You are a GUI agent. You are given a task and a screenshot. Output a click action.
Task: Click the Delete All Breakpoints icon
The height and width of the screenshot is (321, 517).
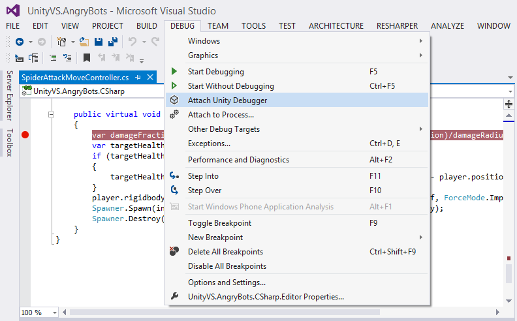pos(174,251)
